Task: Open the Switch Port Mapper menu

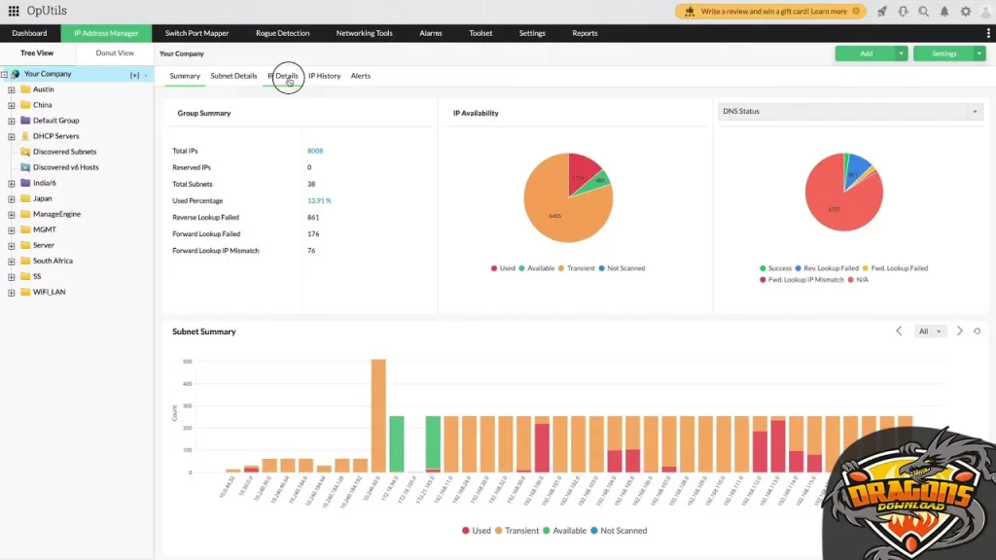Action: (x=196, y=33)
